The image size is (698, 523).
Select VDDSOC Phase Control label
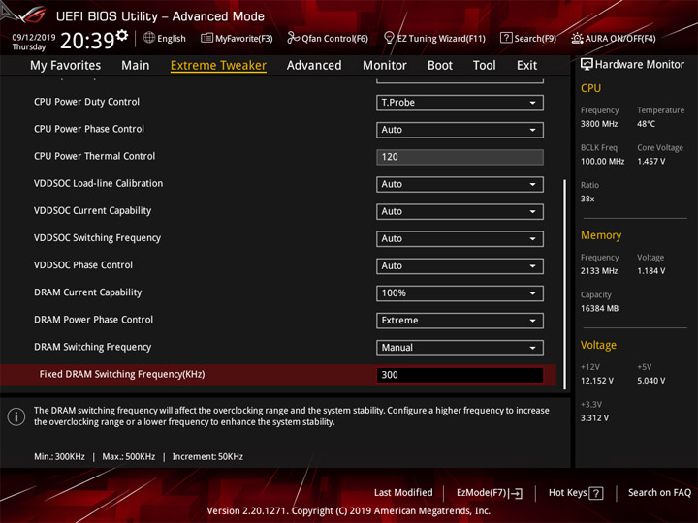[x=83, y=265]
